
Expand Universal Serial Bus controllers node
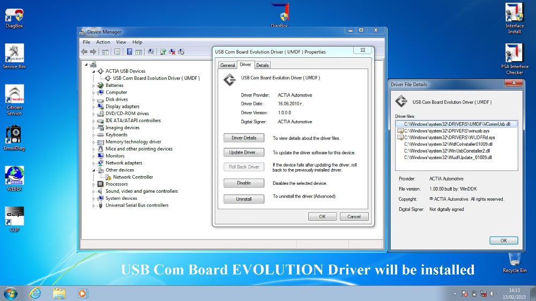tap(94, 206)
